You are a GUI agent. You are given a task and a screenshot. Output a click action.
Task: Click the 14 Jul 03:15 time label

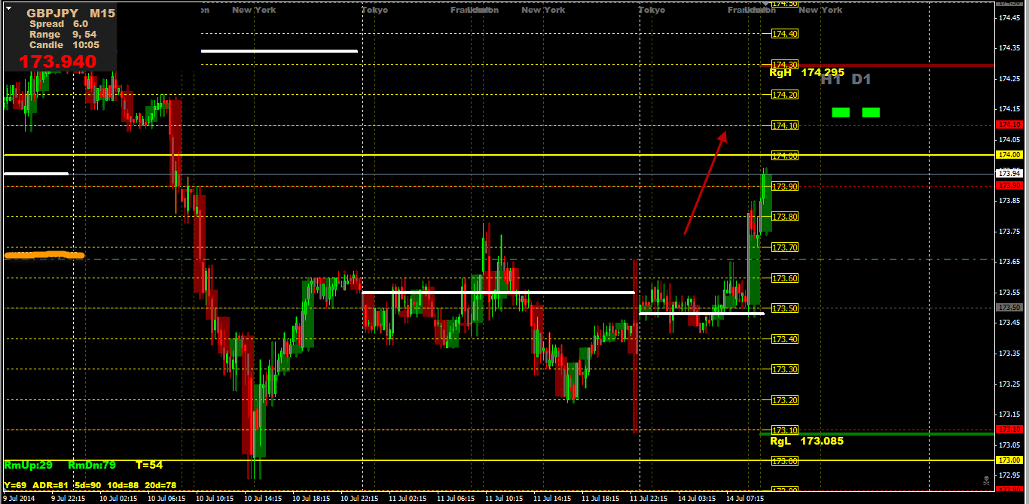click(x=696, y=498)
